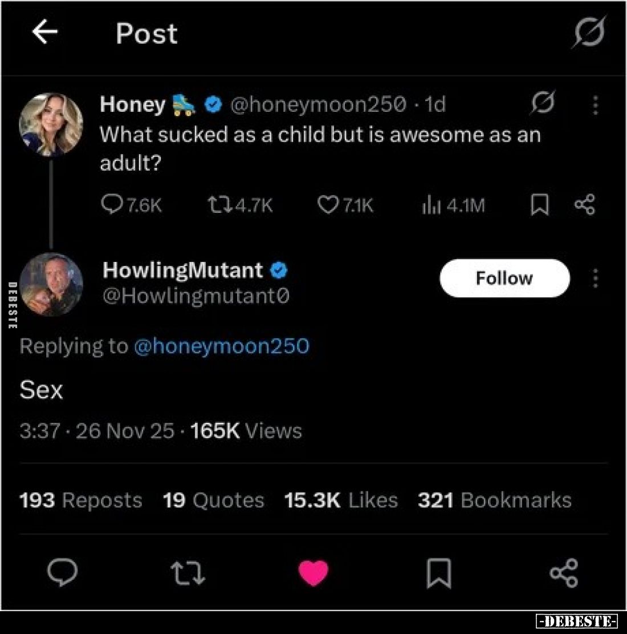This screenshot has height=634, width=627.
Task: Share HowlingMutant's reply
Action: click(564, 573)
